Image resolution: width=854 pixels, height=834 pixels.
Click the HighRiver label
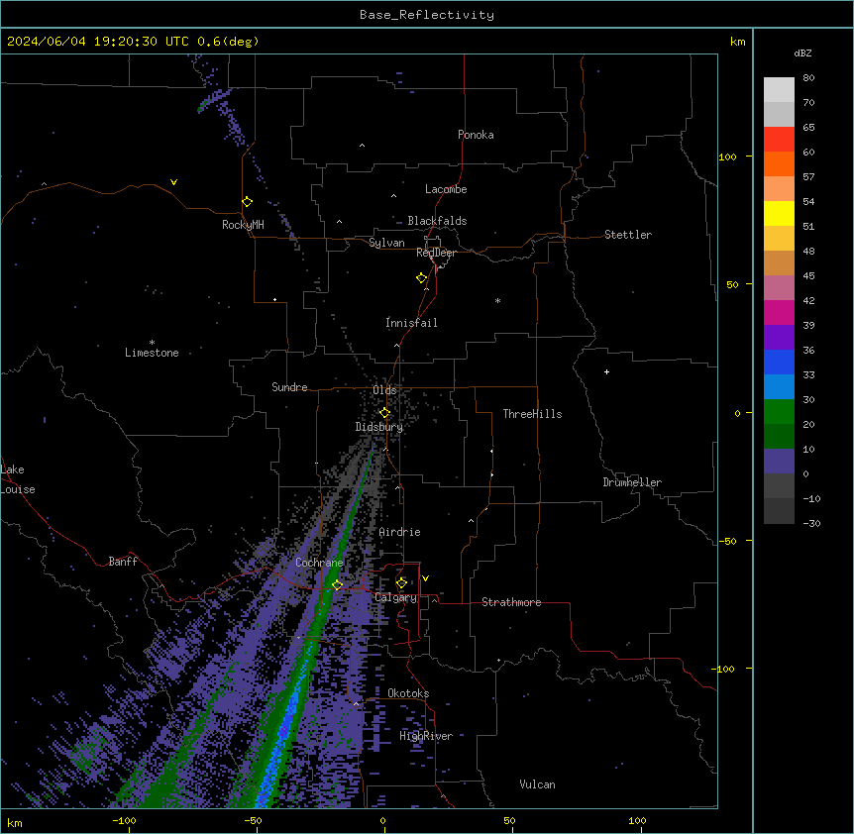point(426,736)
